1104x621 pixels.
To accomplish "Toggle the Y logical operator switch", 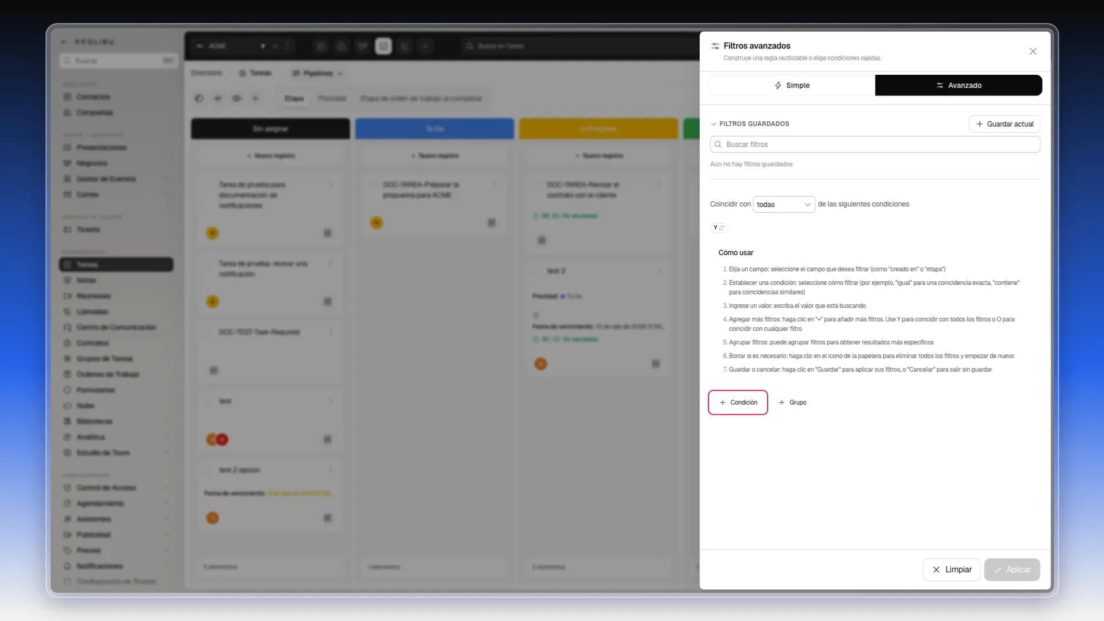I will (x=719, y=228).
